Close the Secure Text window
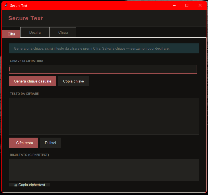Image resolution: width=208 pixels, height=195 pixels. point(200,5)
